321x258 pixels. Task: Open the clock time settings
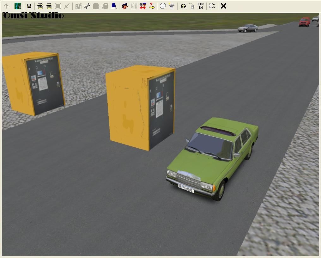(163, 6)
